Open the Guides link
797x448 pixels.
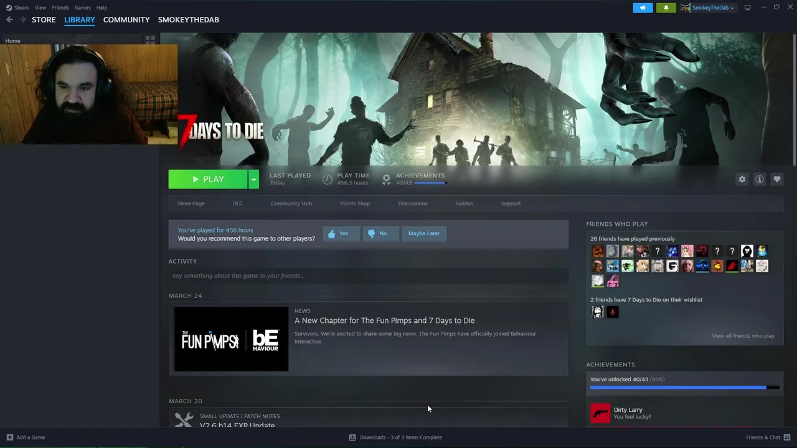tap(465, 203)
